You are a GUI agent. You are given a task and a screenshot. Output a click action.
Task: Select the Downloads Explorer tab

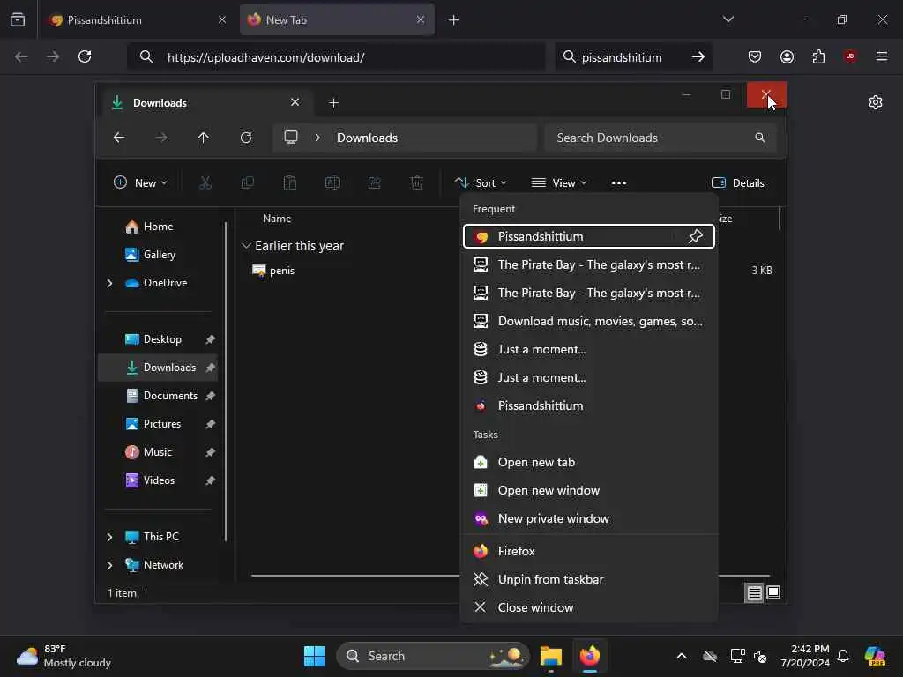pyautogui.click(x=207, y=103)
